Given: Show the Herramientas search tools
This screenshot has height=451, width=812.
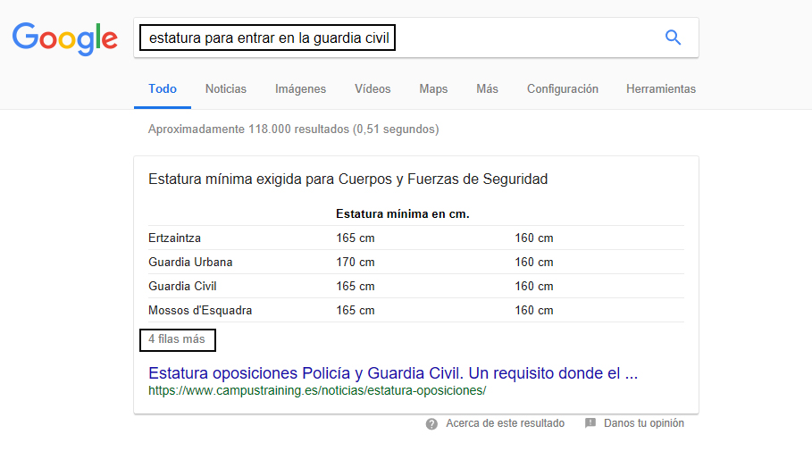Looking at the screenshot, I should click(660, 89).
